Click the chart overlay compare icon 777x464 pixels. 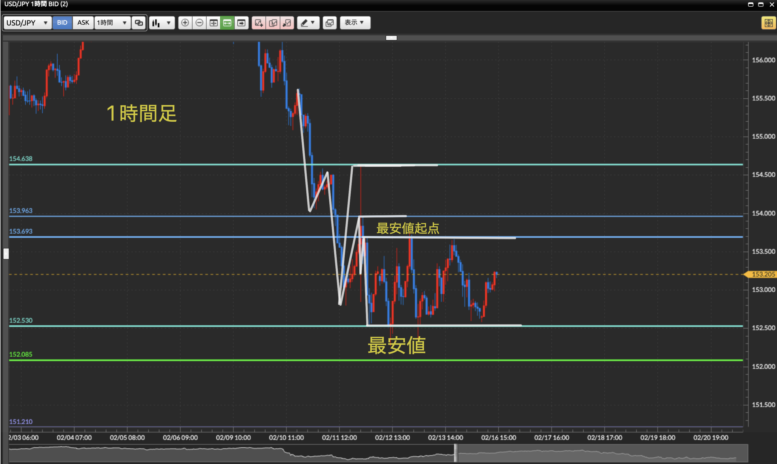pyautogui.click(x=330, y=22)
